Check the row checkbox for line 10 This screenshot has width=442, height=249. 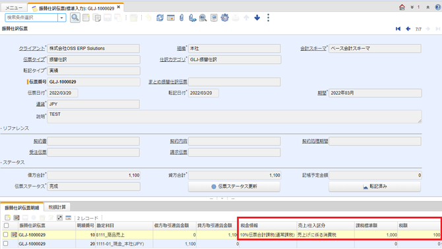6,235
